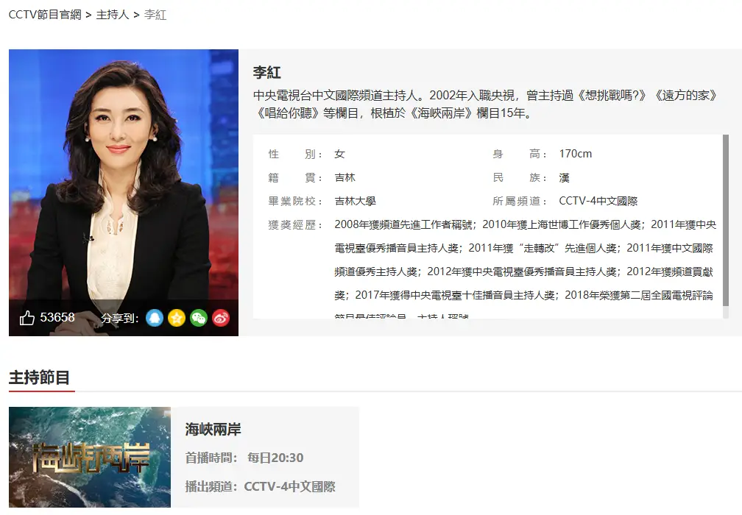Click the 漢 ethnicity value
The height and width of the screenshot is (515, 742).
pyautogui.click(x=564, y=177)
